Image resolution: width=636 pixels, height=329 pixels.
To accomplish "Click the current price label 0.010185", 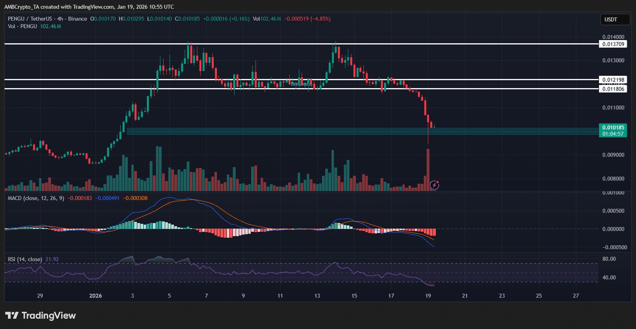I will 613,127.
